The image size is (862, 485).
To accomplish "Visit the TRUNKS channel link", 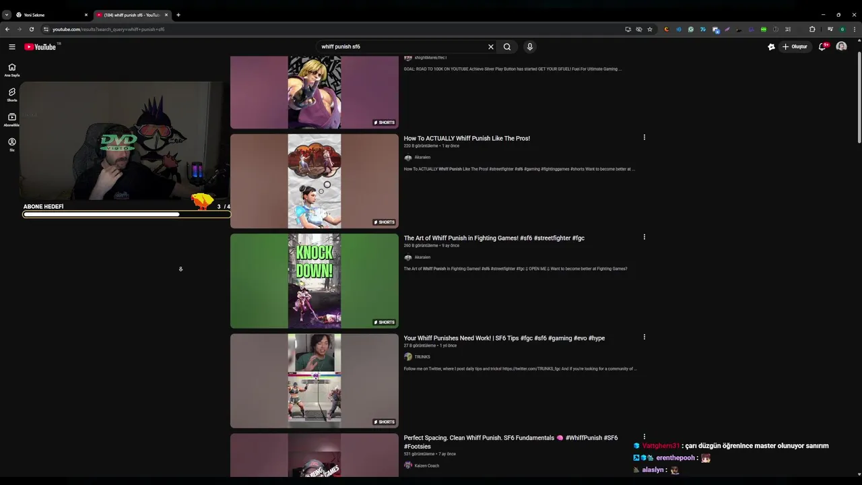I will pyautogui.click(x=422, y=357).
